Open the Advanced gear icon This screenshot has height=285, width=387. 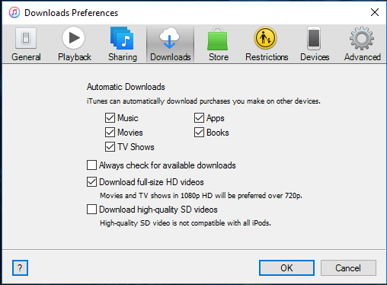pyautogui.click(x=362, y=38)
